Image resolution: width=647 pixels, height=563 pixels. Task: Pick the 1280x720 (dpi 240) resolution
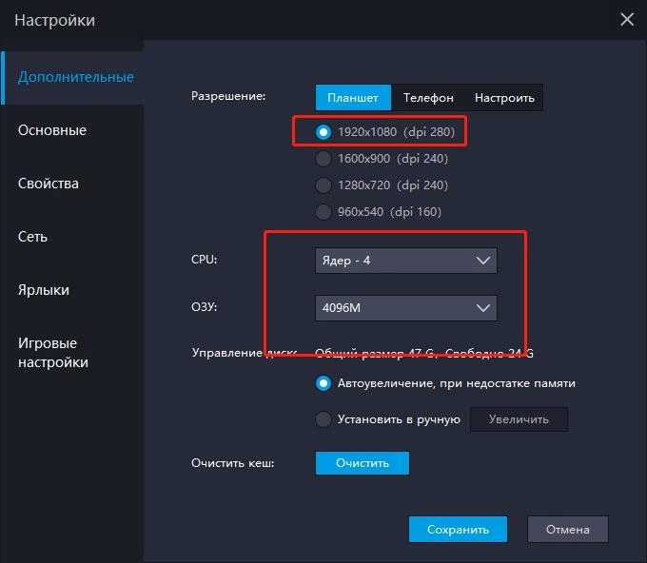coord(324,185)
